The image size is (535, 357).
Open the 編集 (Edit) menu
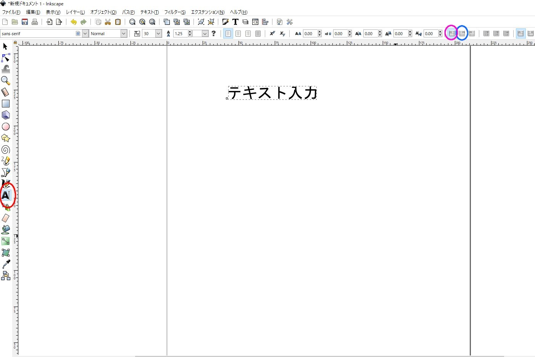click(x=33, y=12)
